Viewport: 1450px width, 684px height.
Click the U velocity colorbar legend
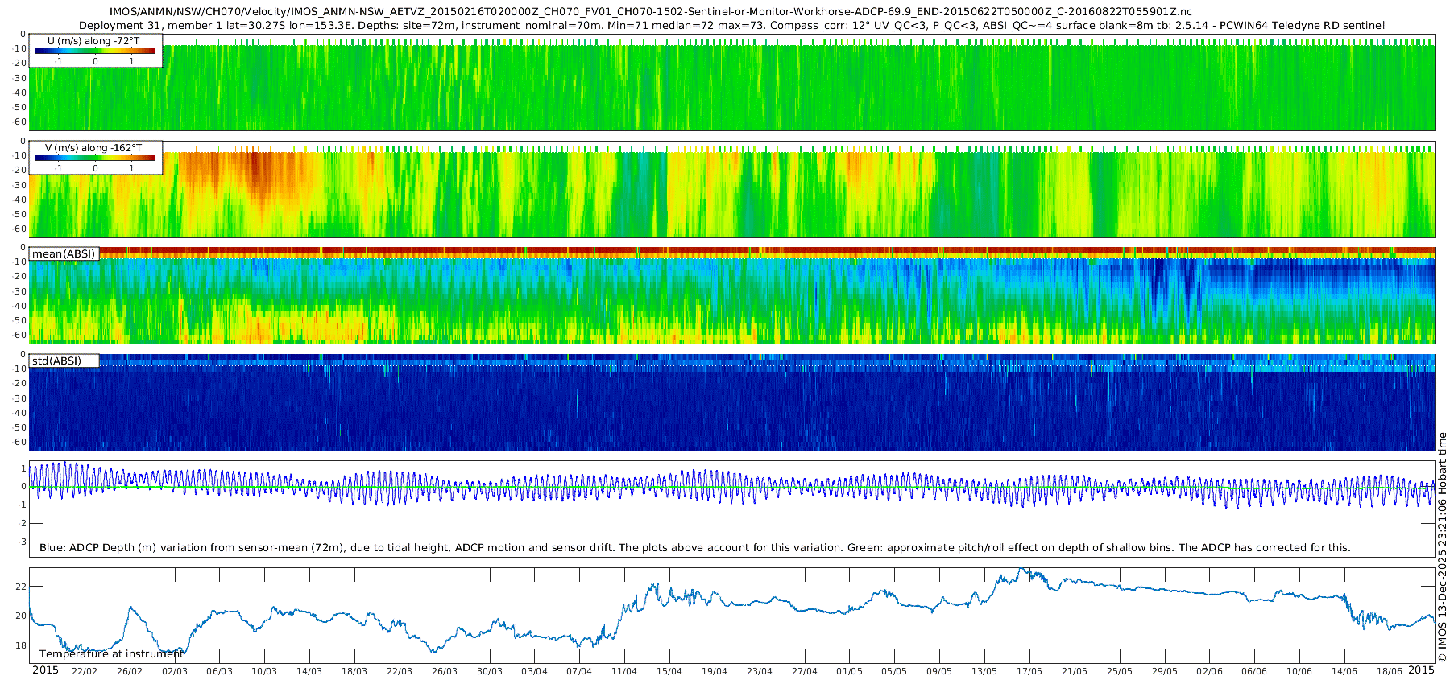[x=95, y=52]
